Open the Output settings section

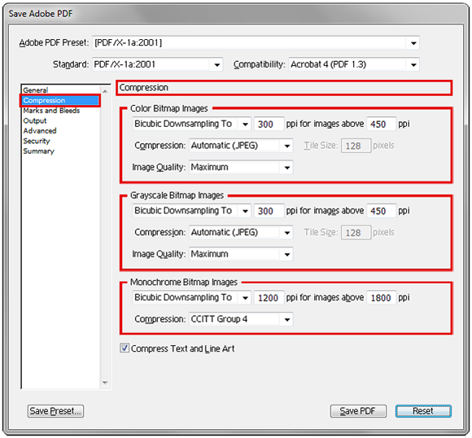point(35,120)
